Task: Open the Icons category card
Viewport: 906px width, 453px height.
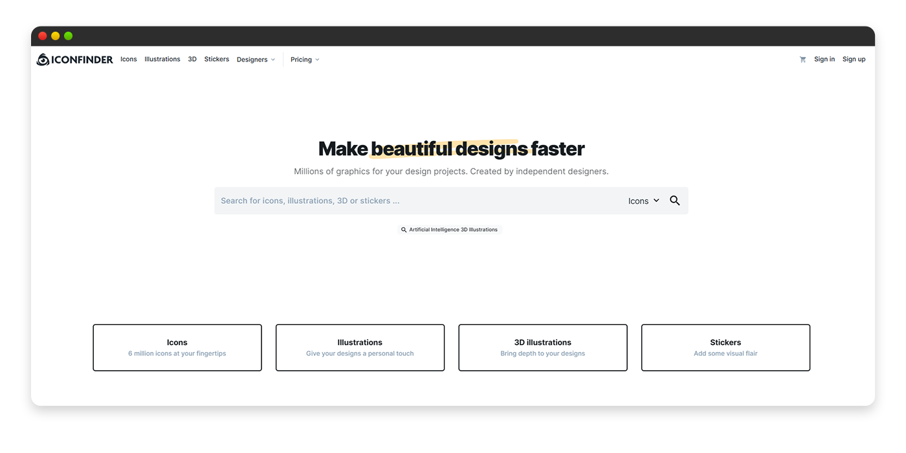Action: click(177, 348)
